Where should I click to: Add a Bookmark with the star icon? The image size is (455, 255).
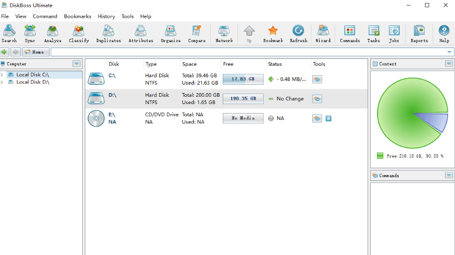pos(273,34)
